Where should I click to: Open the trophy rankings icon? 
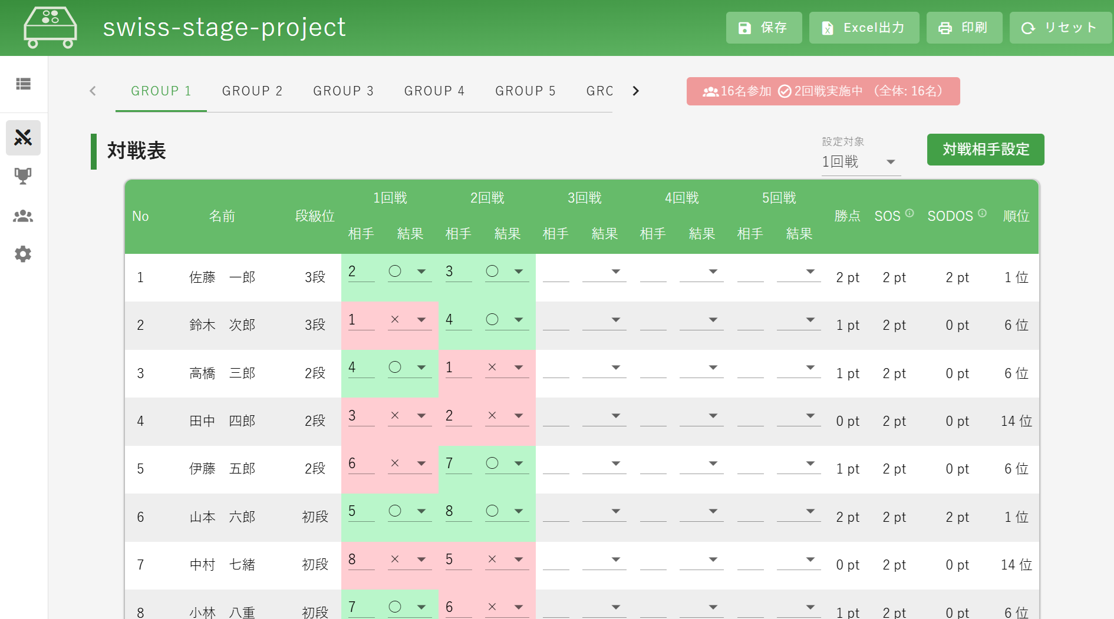point(23,176)
